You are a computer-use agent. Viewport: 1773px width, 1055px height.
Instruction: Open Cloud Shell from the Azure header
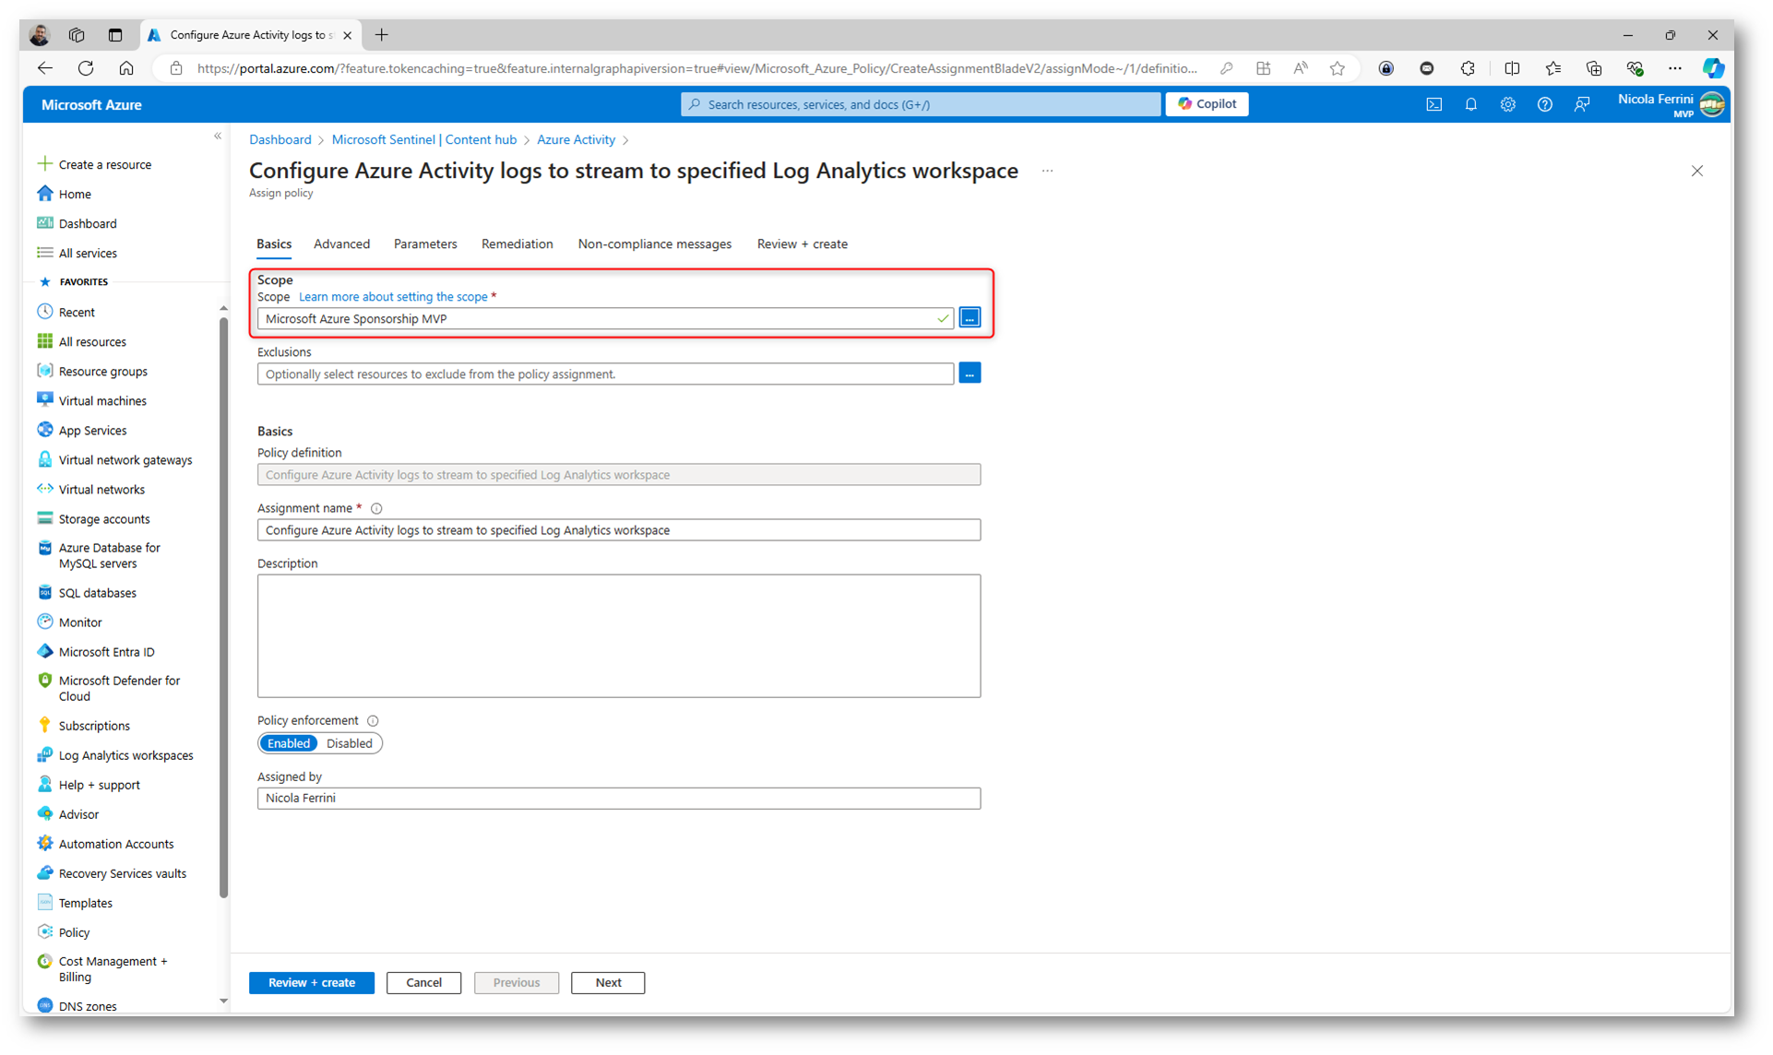pyautogui.click(x=1434, y=104)
